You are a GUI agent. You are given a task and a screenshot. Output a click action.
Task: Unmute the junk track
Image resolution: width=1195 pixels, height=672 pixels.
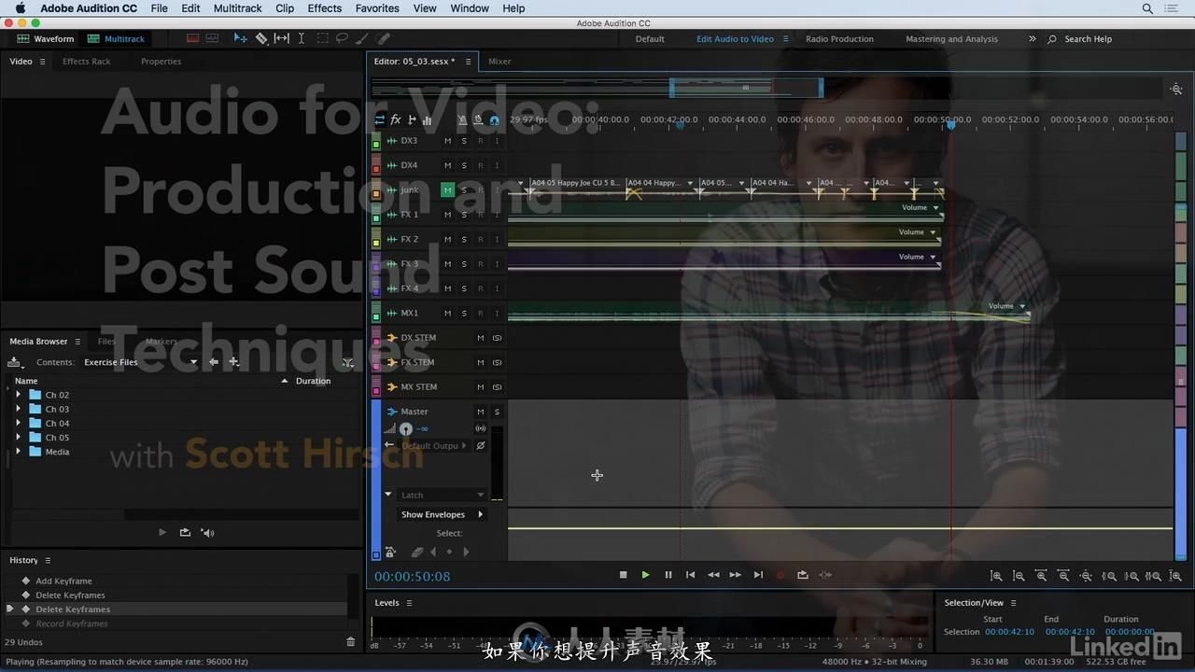click(x=447, y=190)
